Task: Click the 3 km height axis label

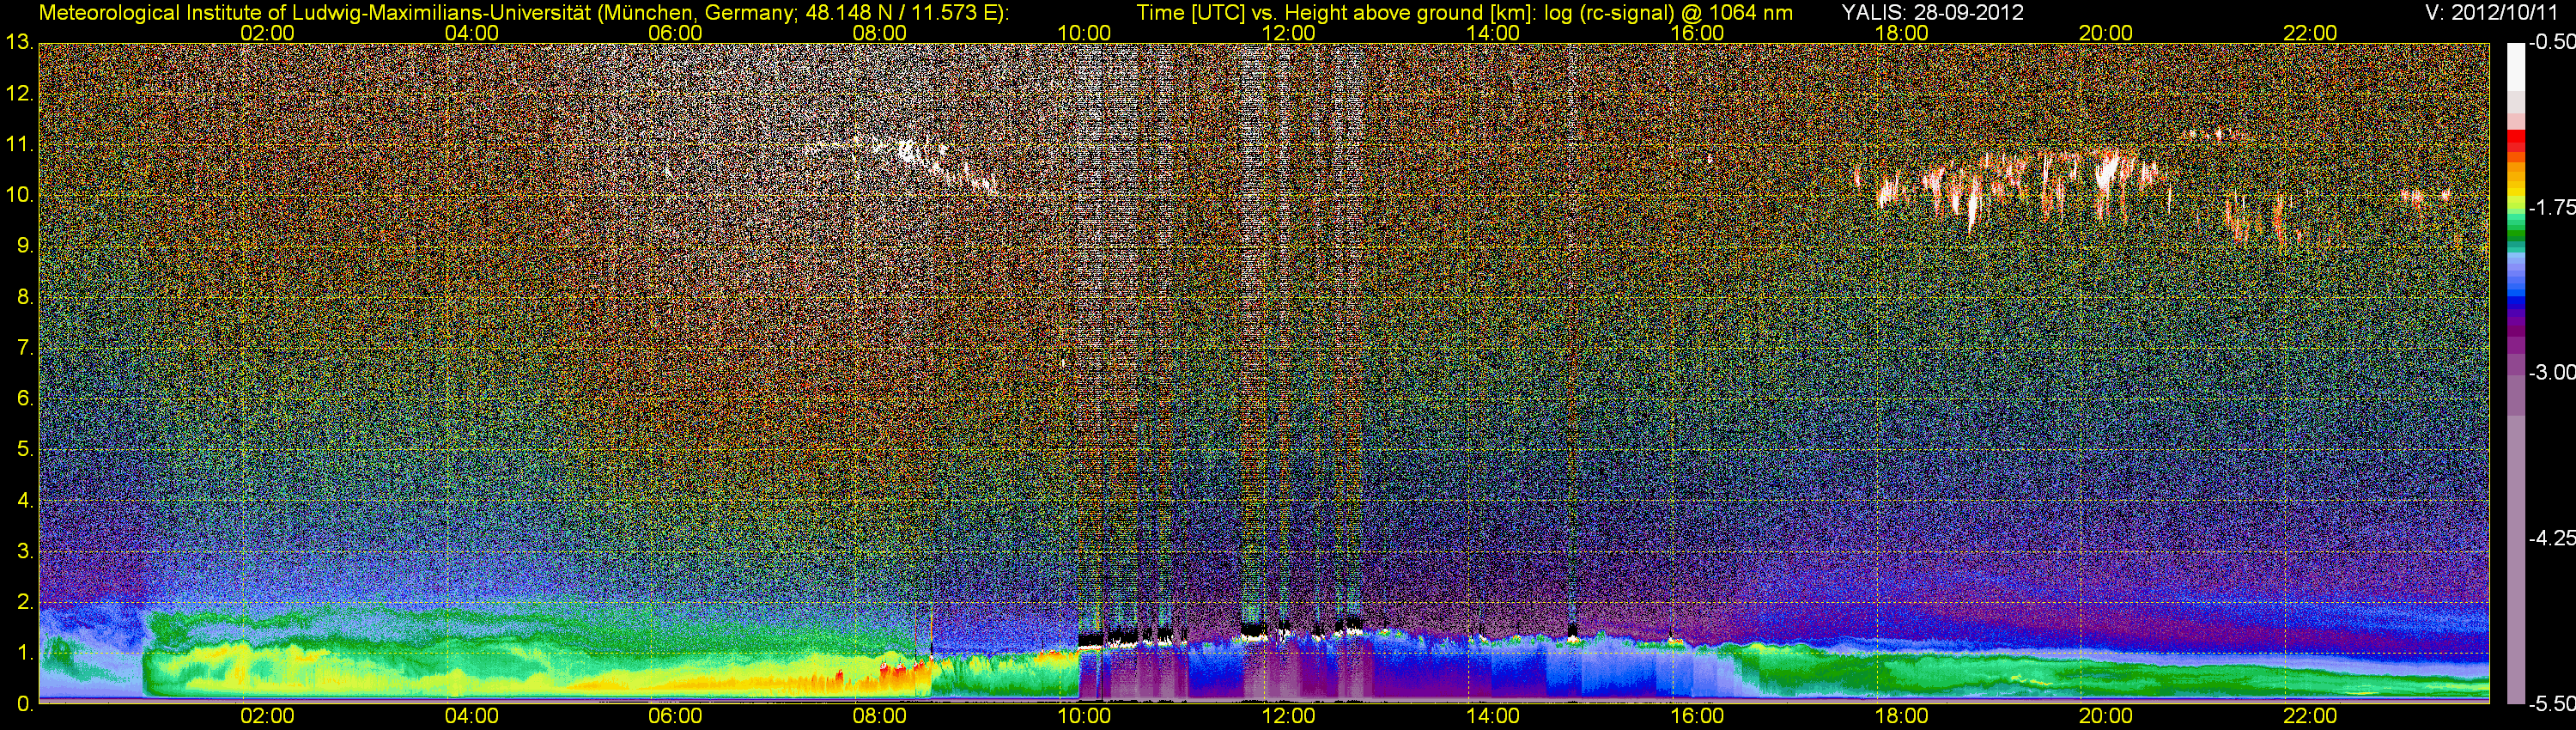Action: tap(24, 551)
